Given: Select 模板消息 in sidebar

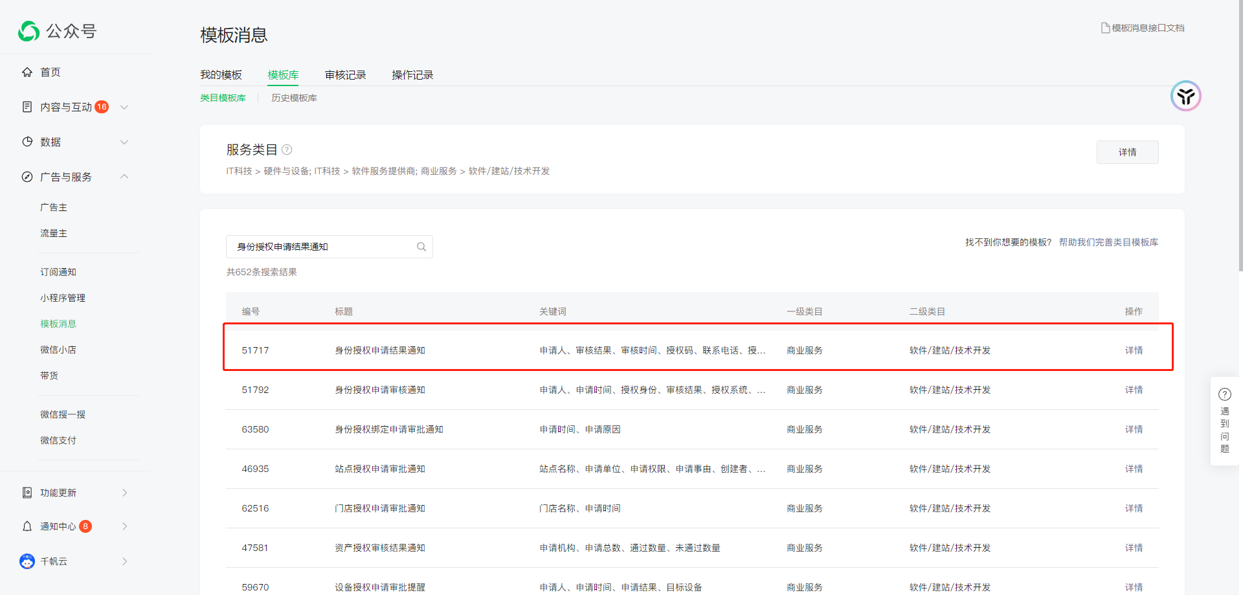Looking at the screenshot, I should [x=58, y=324].
